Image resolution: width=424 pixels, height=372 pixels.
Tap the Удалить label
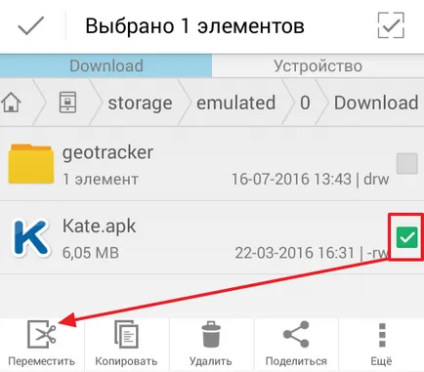point(211,361)
